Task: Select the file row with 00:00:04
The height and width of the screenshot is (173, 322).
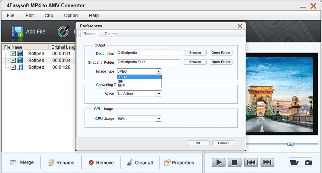Action: click(x=39, y=60)
